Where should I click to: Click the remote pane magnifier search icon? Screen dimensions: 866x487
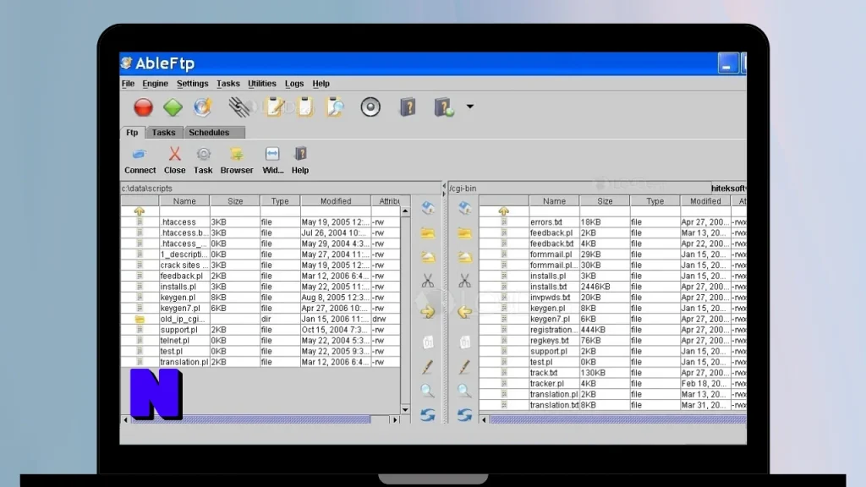coord(464,391)
